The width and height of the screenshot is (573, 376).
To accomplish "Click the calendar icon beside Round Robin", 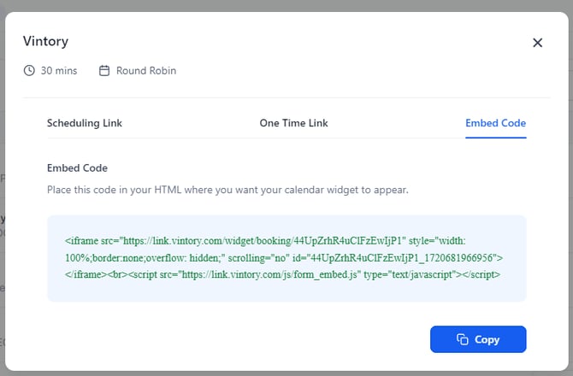I will (104, 70).
